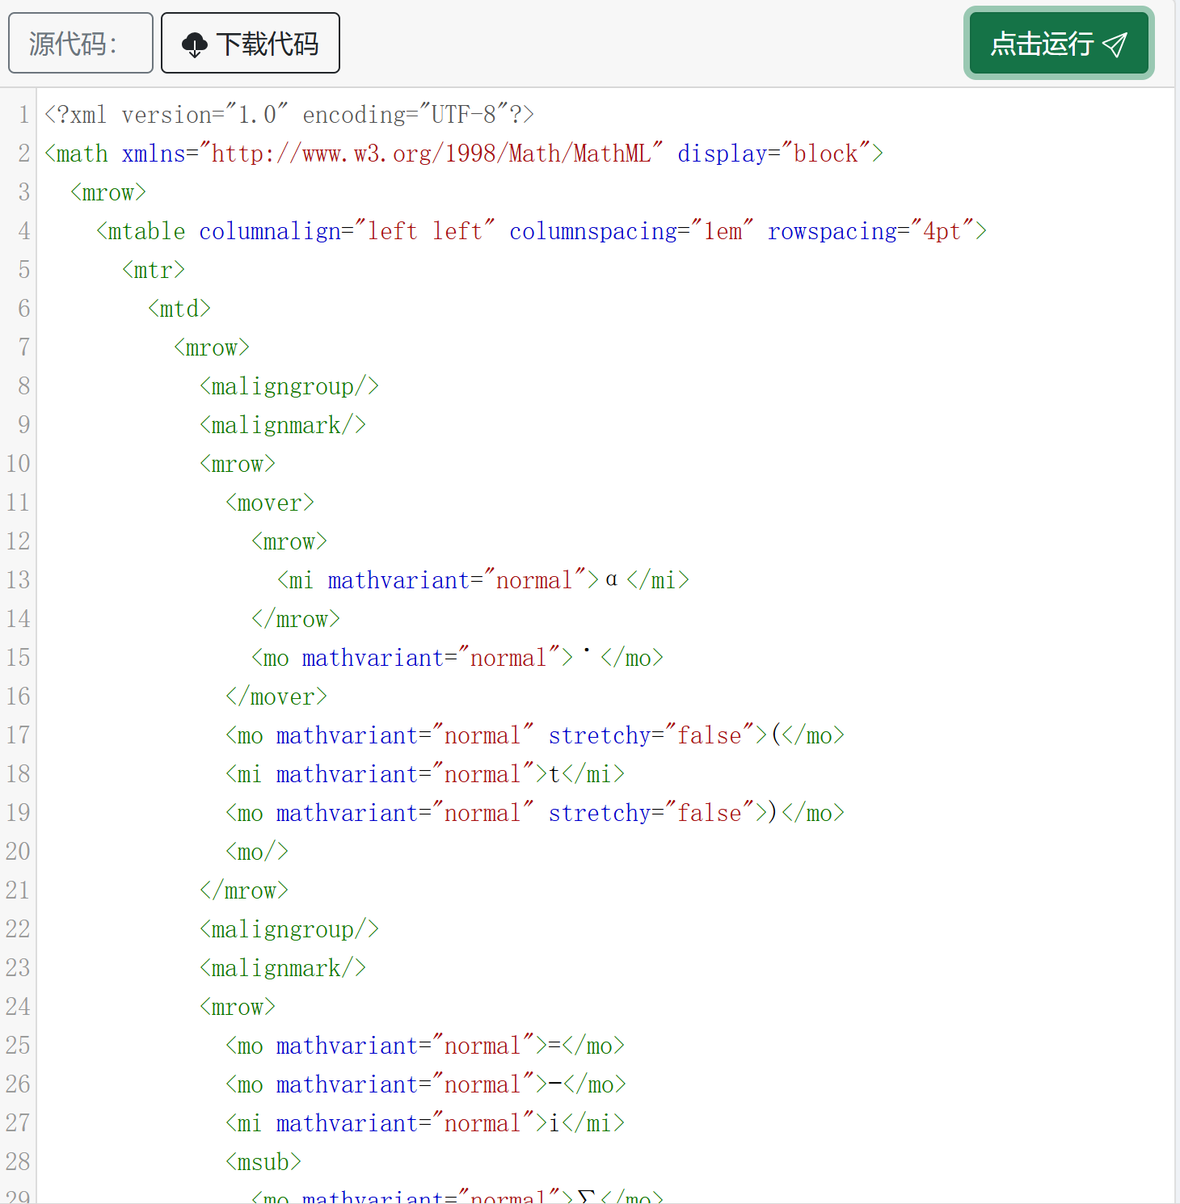This screenshot has width=1180, height=1204.
Task: Click the msub tag on line 28
Action: click(x=262, y=1161)
